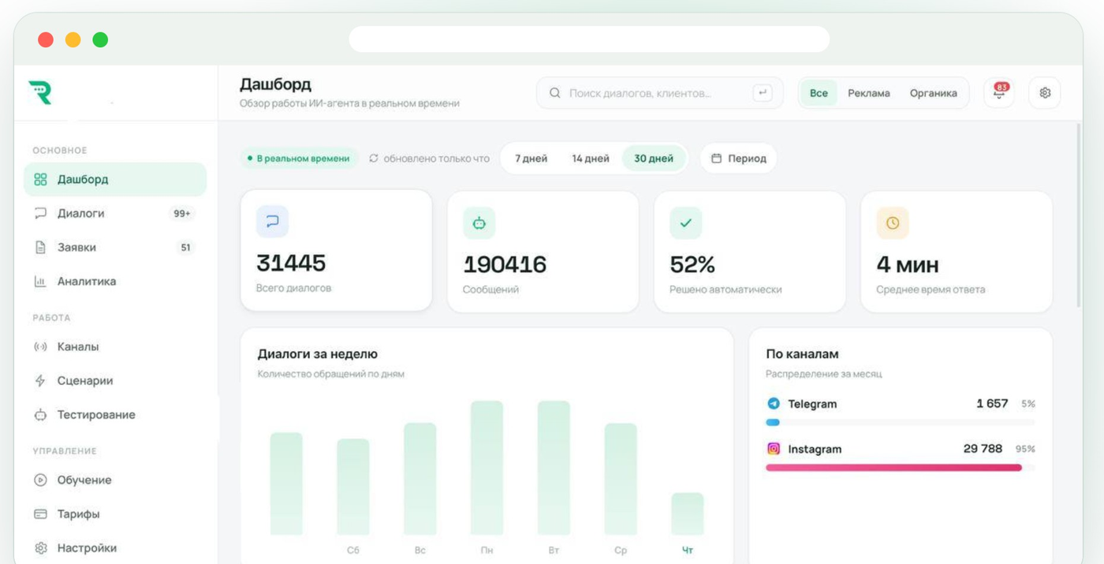This screenshot has height=564, width=1104.
Task: Open Дашборд in the sidebar
Action: click(x=115, y=179)
